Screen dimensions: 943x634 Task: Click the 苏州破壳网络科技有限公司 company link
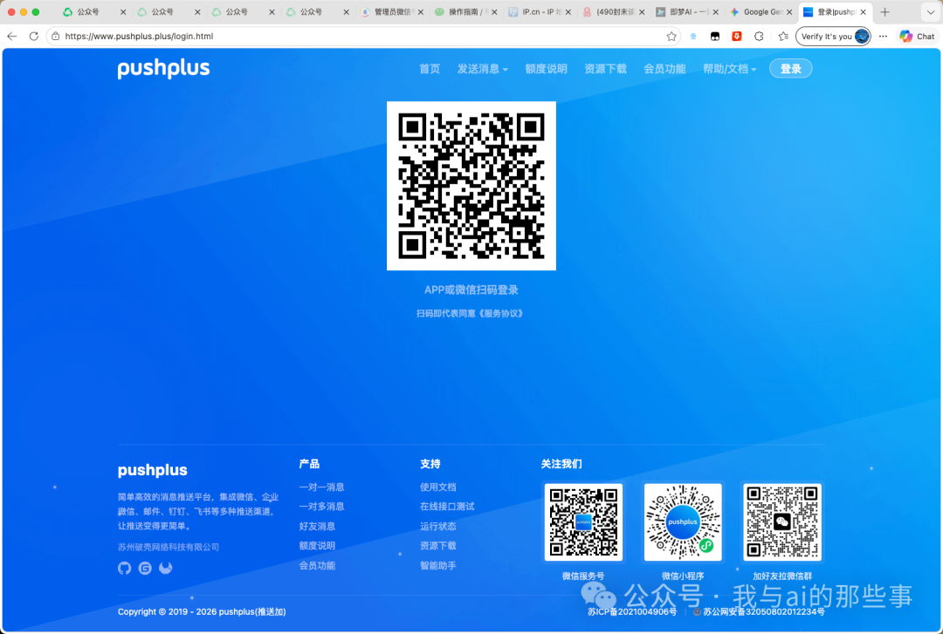pyautogui.click(x=169, y=547)
